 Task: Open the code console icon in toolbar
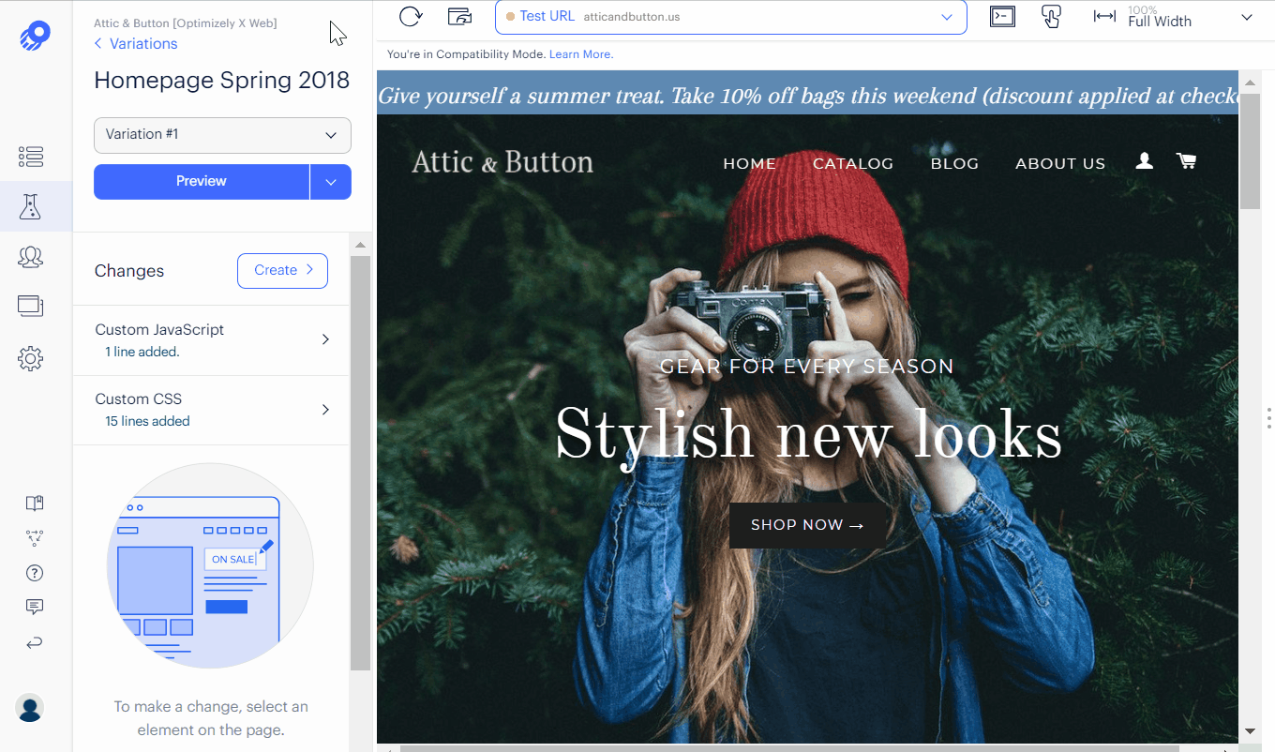pyautogui.click(x=1002, y=16)
